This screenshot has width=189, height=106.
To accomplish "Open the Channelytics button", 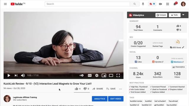I will click(179, 67).
